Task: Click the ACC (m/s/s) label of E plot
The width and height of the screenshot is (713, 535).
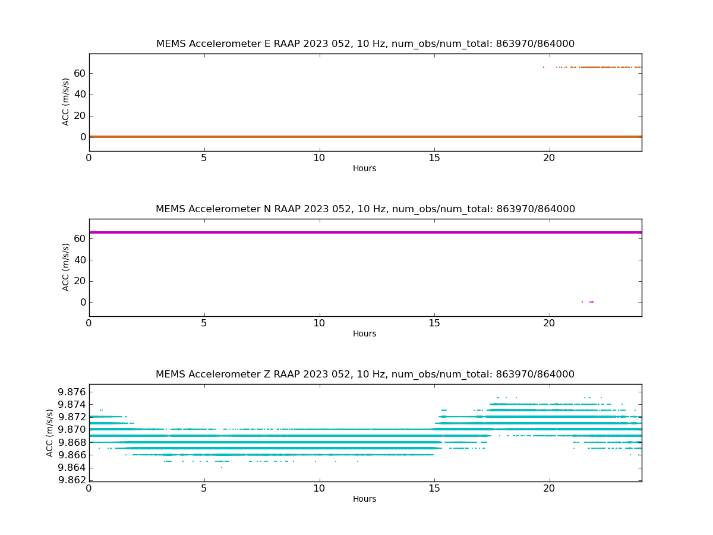Action: point(66,102)
